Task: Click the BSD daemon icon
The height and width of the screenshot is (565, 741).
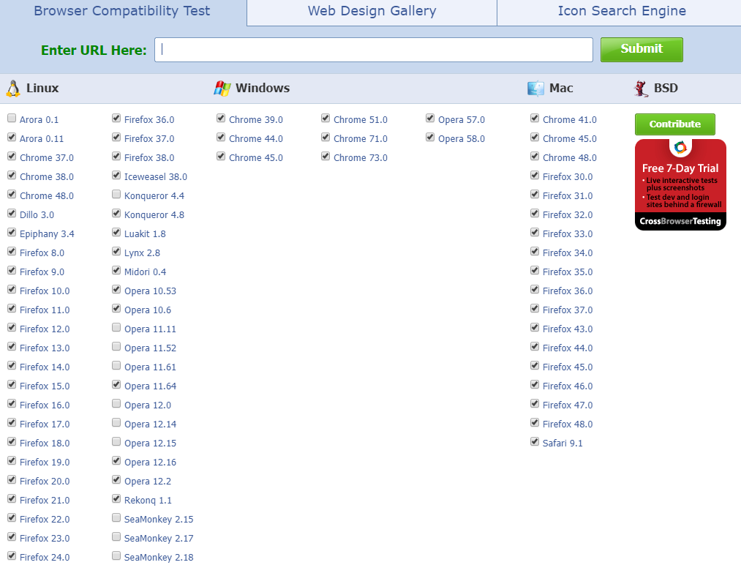Action: pyautogui.click(x=641, y=89)
